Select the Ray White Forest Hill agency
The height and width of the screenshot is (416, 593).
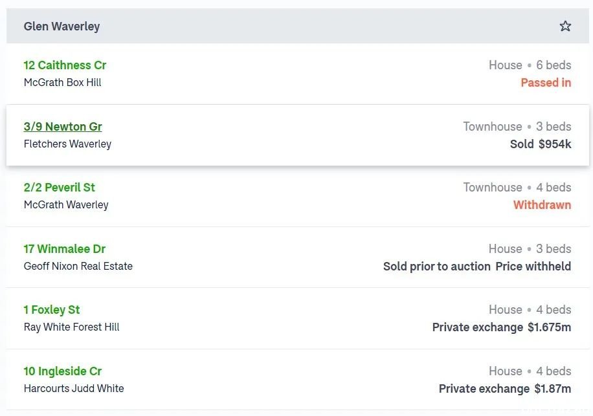click(x=71, y=327)
